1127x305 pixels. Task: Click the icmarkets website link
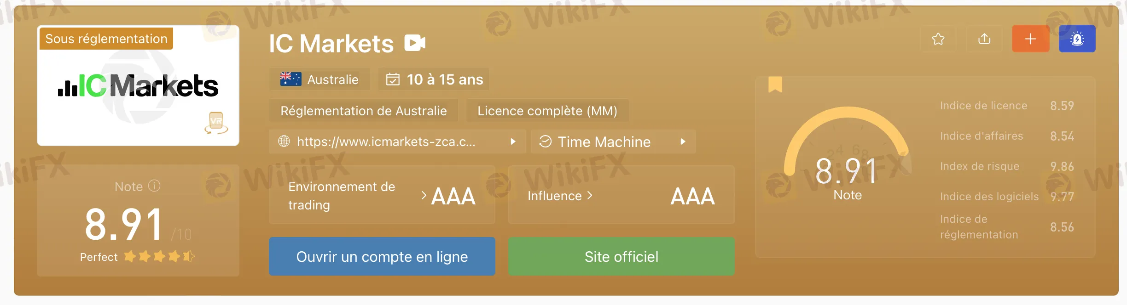(386, 142)
